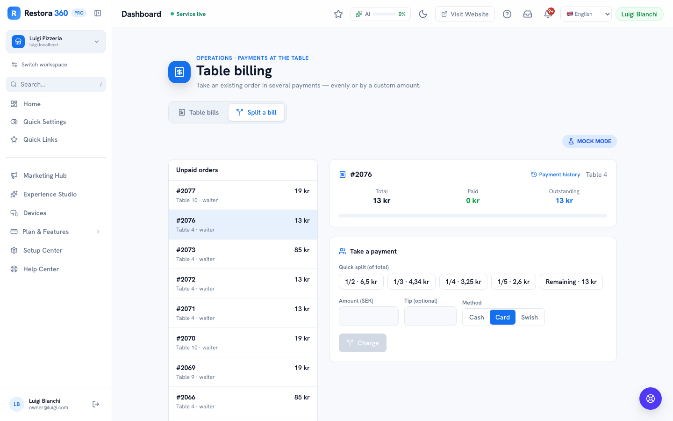Switch to the Table bills tab
Image resolution: width=673 pixels, height=421 pixels.
tap(199, 112)
